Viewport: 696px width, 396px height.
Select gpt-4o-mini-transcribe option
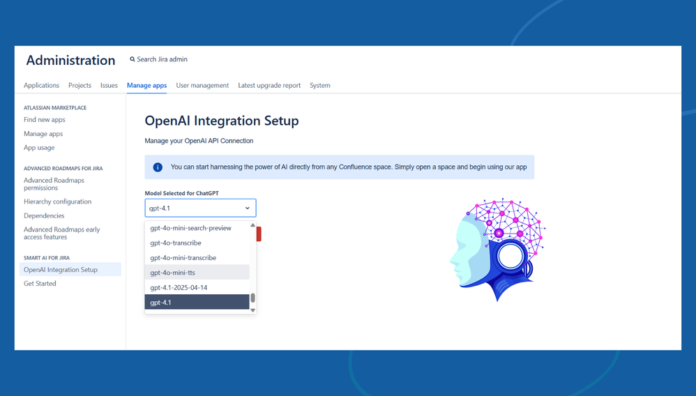pos(197,257)
